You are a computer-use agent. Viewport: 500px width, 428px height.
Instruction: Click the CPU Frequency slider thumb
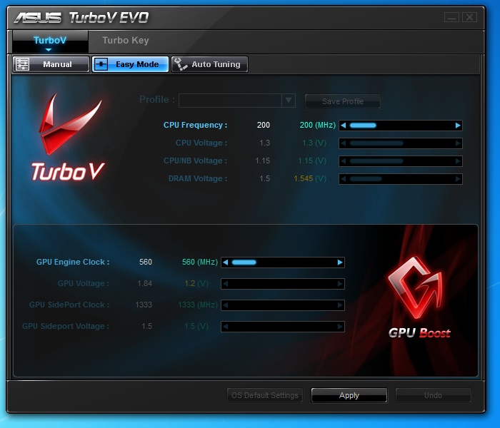coord(363,126)
